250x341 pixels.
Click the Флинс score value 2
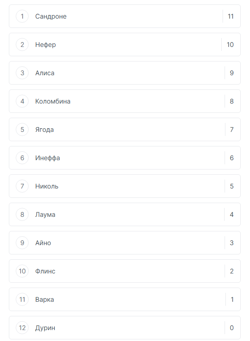[x=232, y=271]
